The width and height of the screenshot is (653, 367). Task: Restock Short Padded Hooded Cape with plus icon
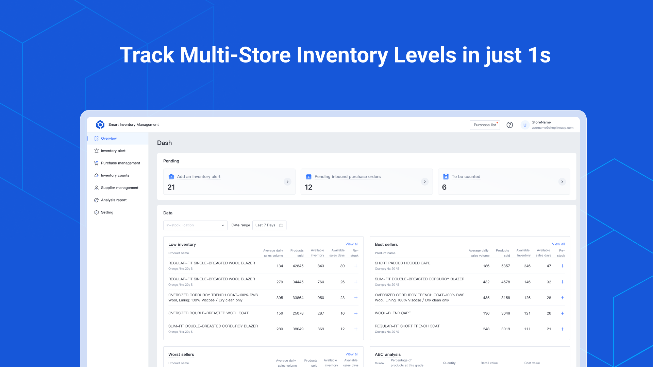click(562, 266)
